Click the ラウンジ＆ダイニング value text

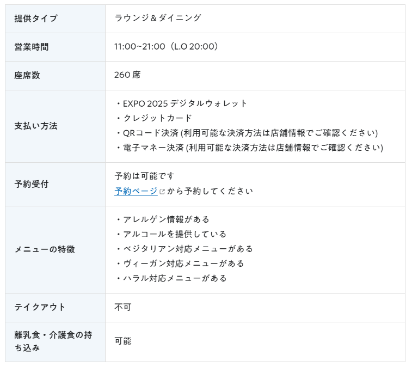point(158,18)
